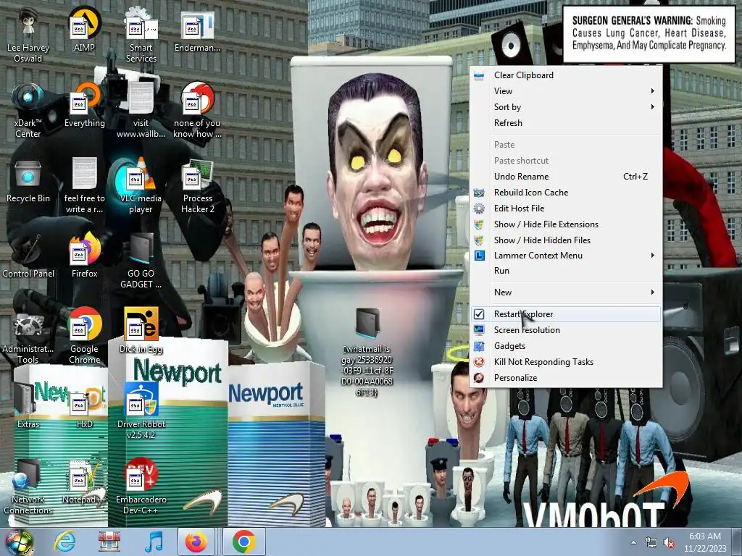
Task: Open the clock showing 6:03 AM
Action: click(705, 542)
